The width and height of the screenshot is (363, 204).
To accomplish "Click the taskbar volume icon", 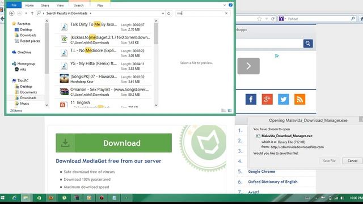I will point(342,198).
